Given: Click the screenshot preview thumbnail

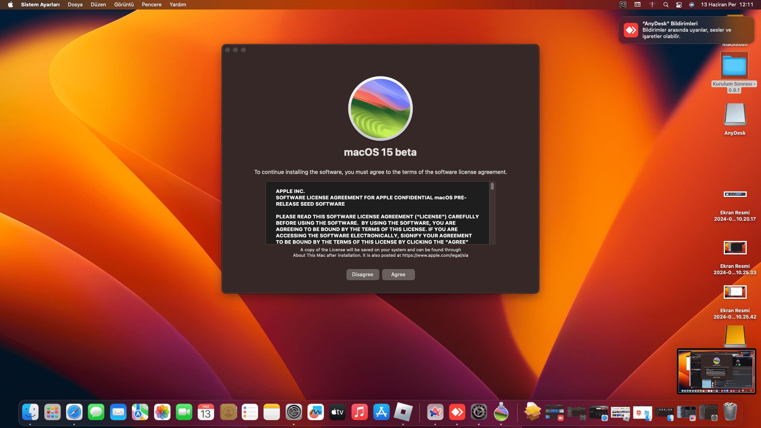Looking at the screenshot, I should click(x=716, y=371).
